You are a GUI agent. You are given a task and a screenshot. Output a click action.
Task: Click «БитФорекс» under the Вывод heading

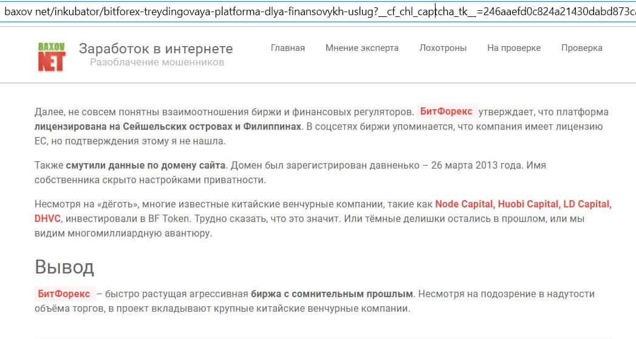point(64,294)
